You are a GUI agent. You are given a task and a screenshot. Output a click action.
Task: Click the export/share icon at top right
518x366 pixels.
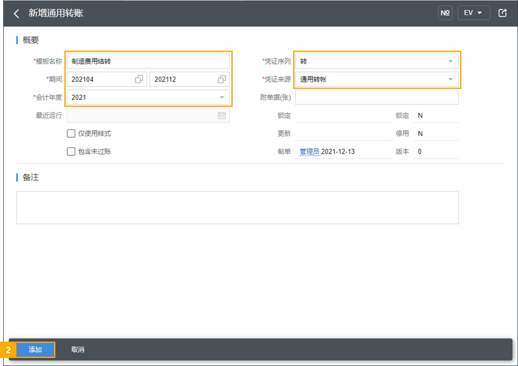coord(502,13)
